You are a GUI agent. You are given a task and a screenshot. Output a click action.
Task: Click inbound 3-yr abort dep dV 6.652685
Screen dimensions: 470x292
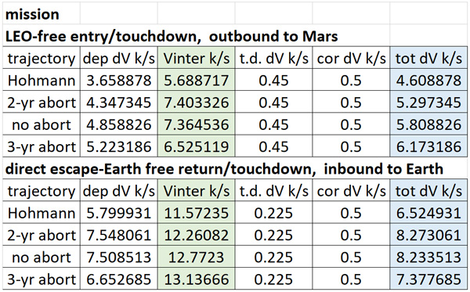[119, 279]
